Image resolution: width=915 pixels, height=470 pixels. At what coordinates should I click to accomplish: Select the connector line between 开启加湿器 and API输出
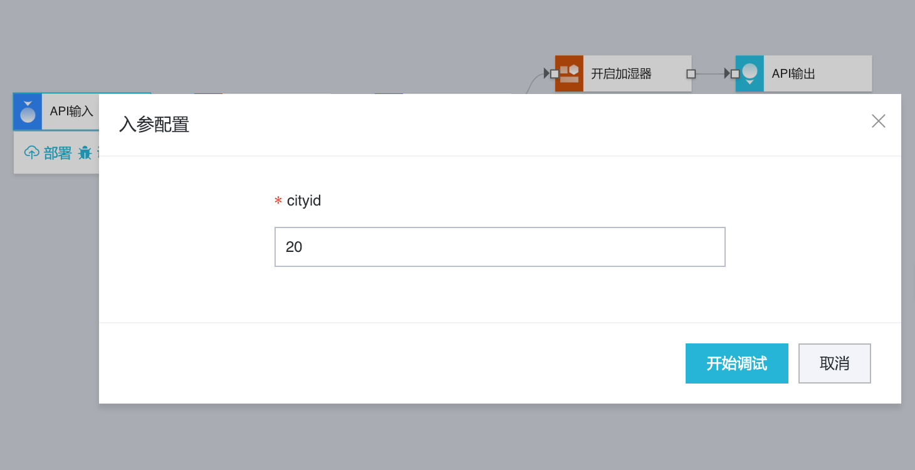[x=709, y=74]
